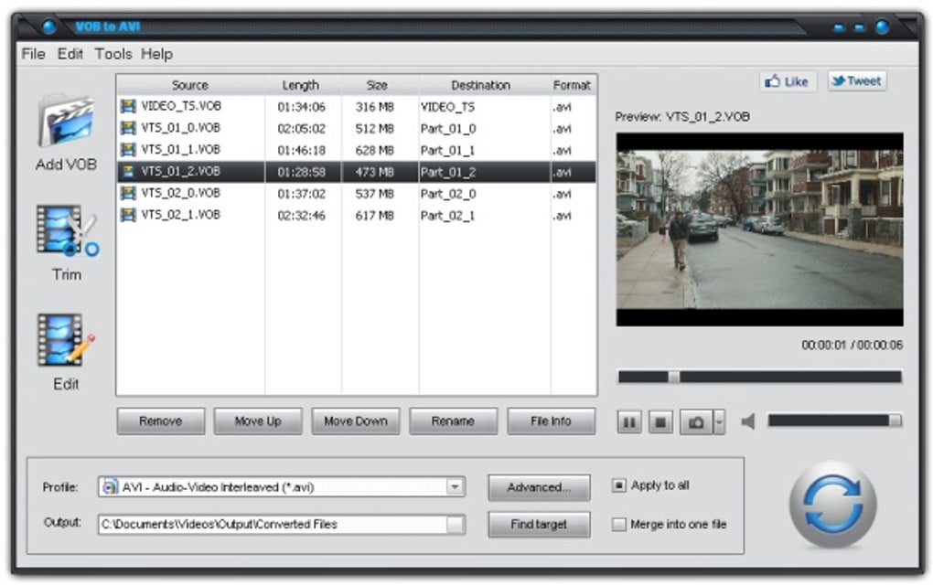Click the File Info button

[x=551, y=421]
